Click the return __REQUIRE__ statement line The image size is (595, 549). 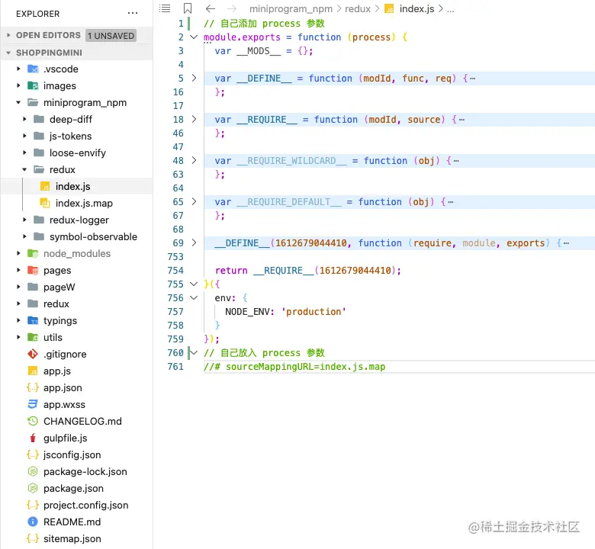pyautogui.click(x=307, y=271)
